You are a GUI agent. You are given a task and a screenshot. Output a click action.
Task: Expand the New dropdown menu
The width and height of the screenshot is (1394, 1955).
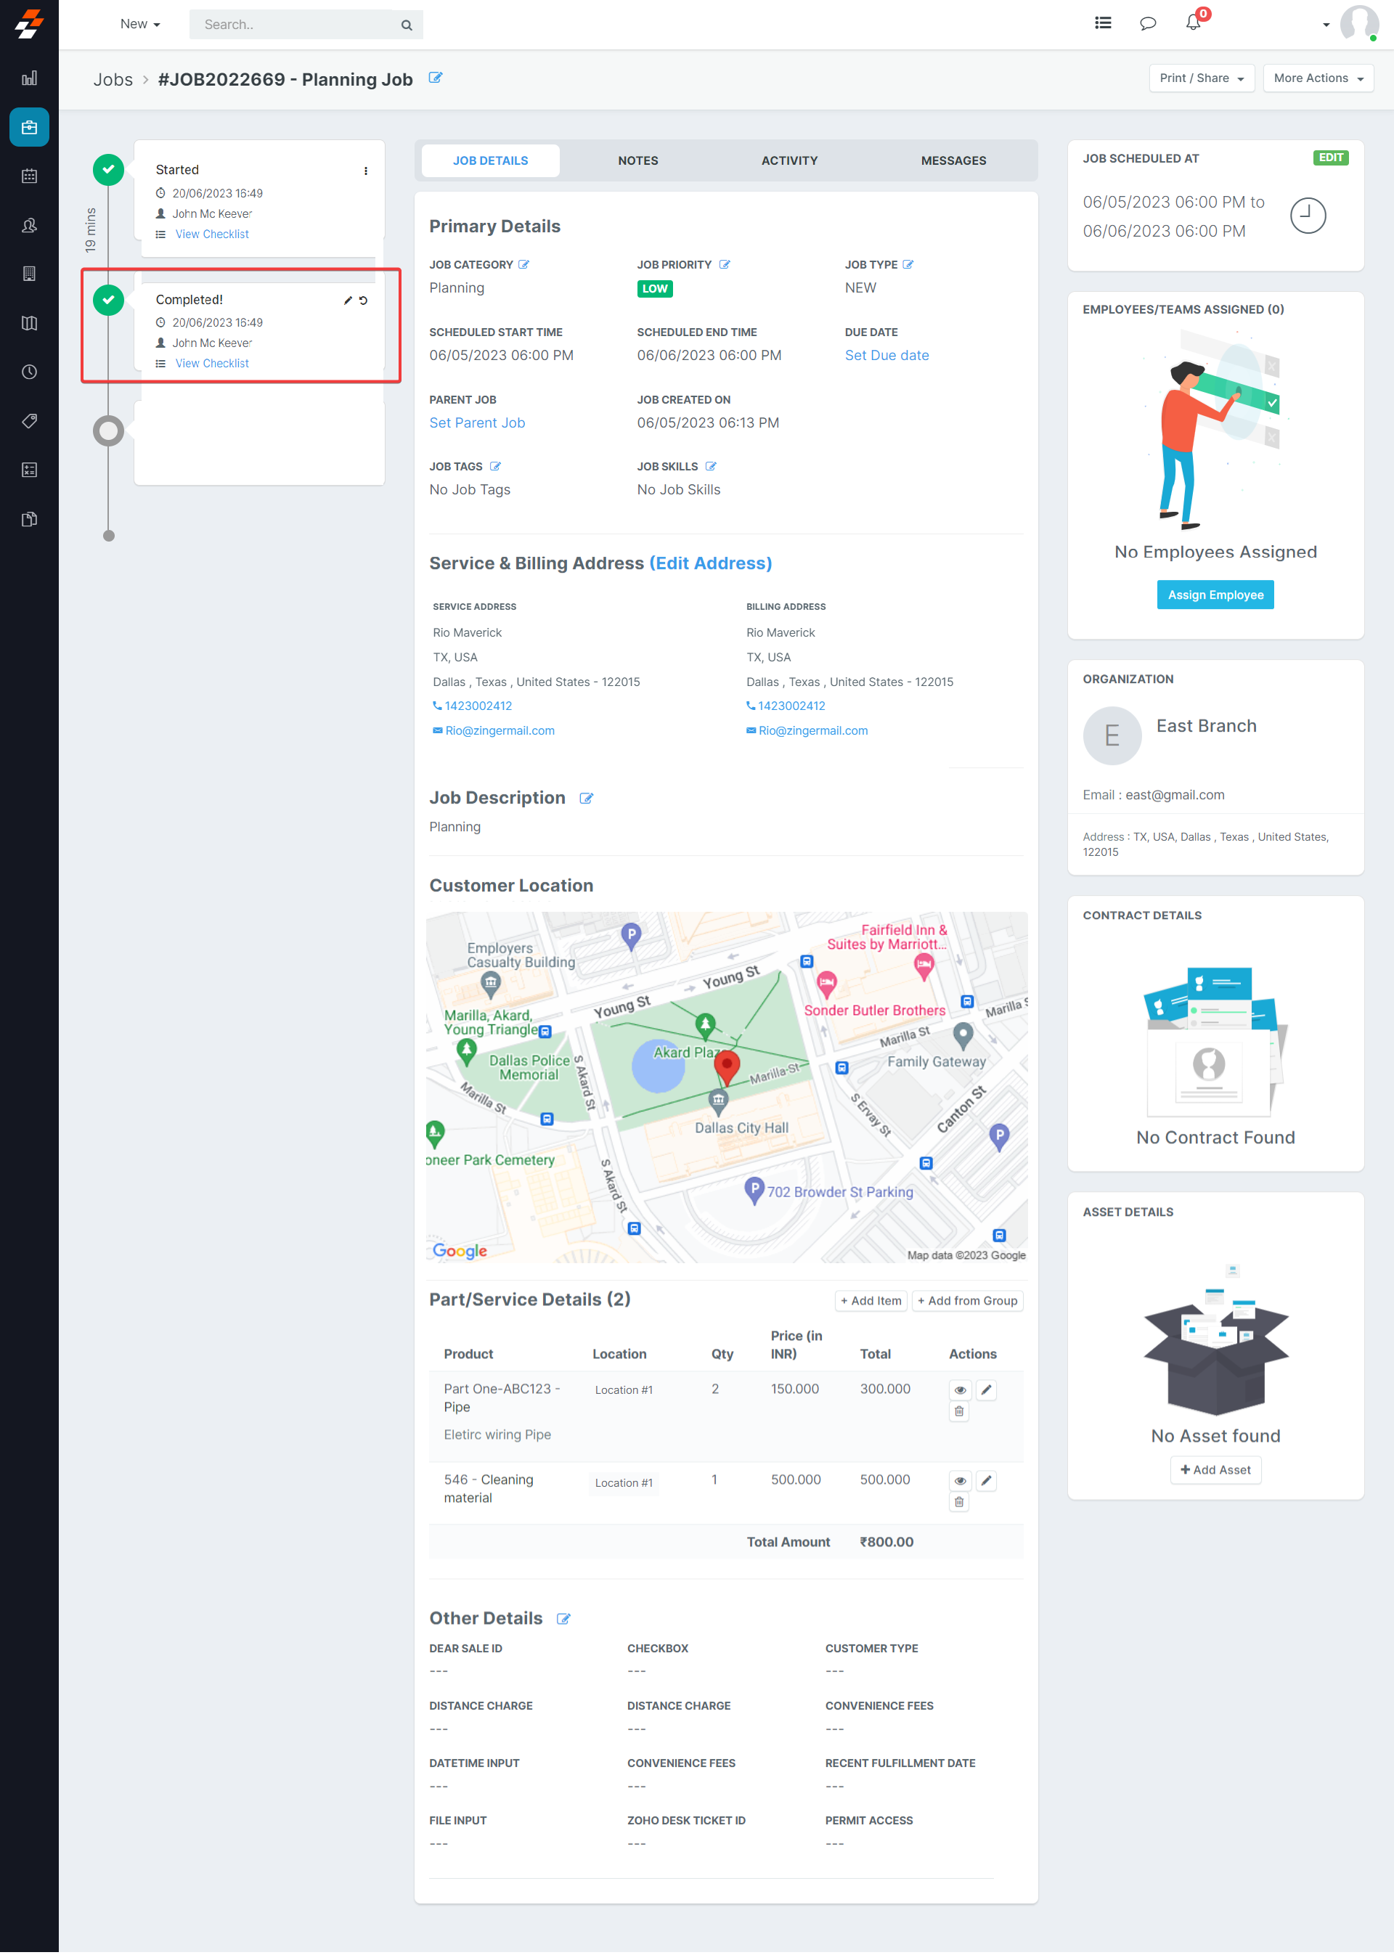tap(140, 24)
